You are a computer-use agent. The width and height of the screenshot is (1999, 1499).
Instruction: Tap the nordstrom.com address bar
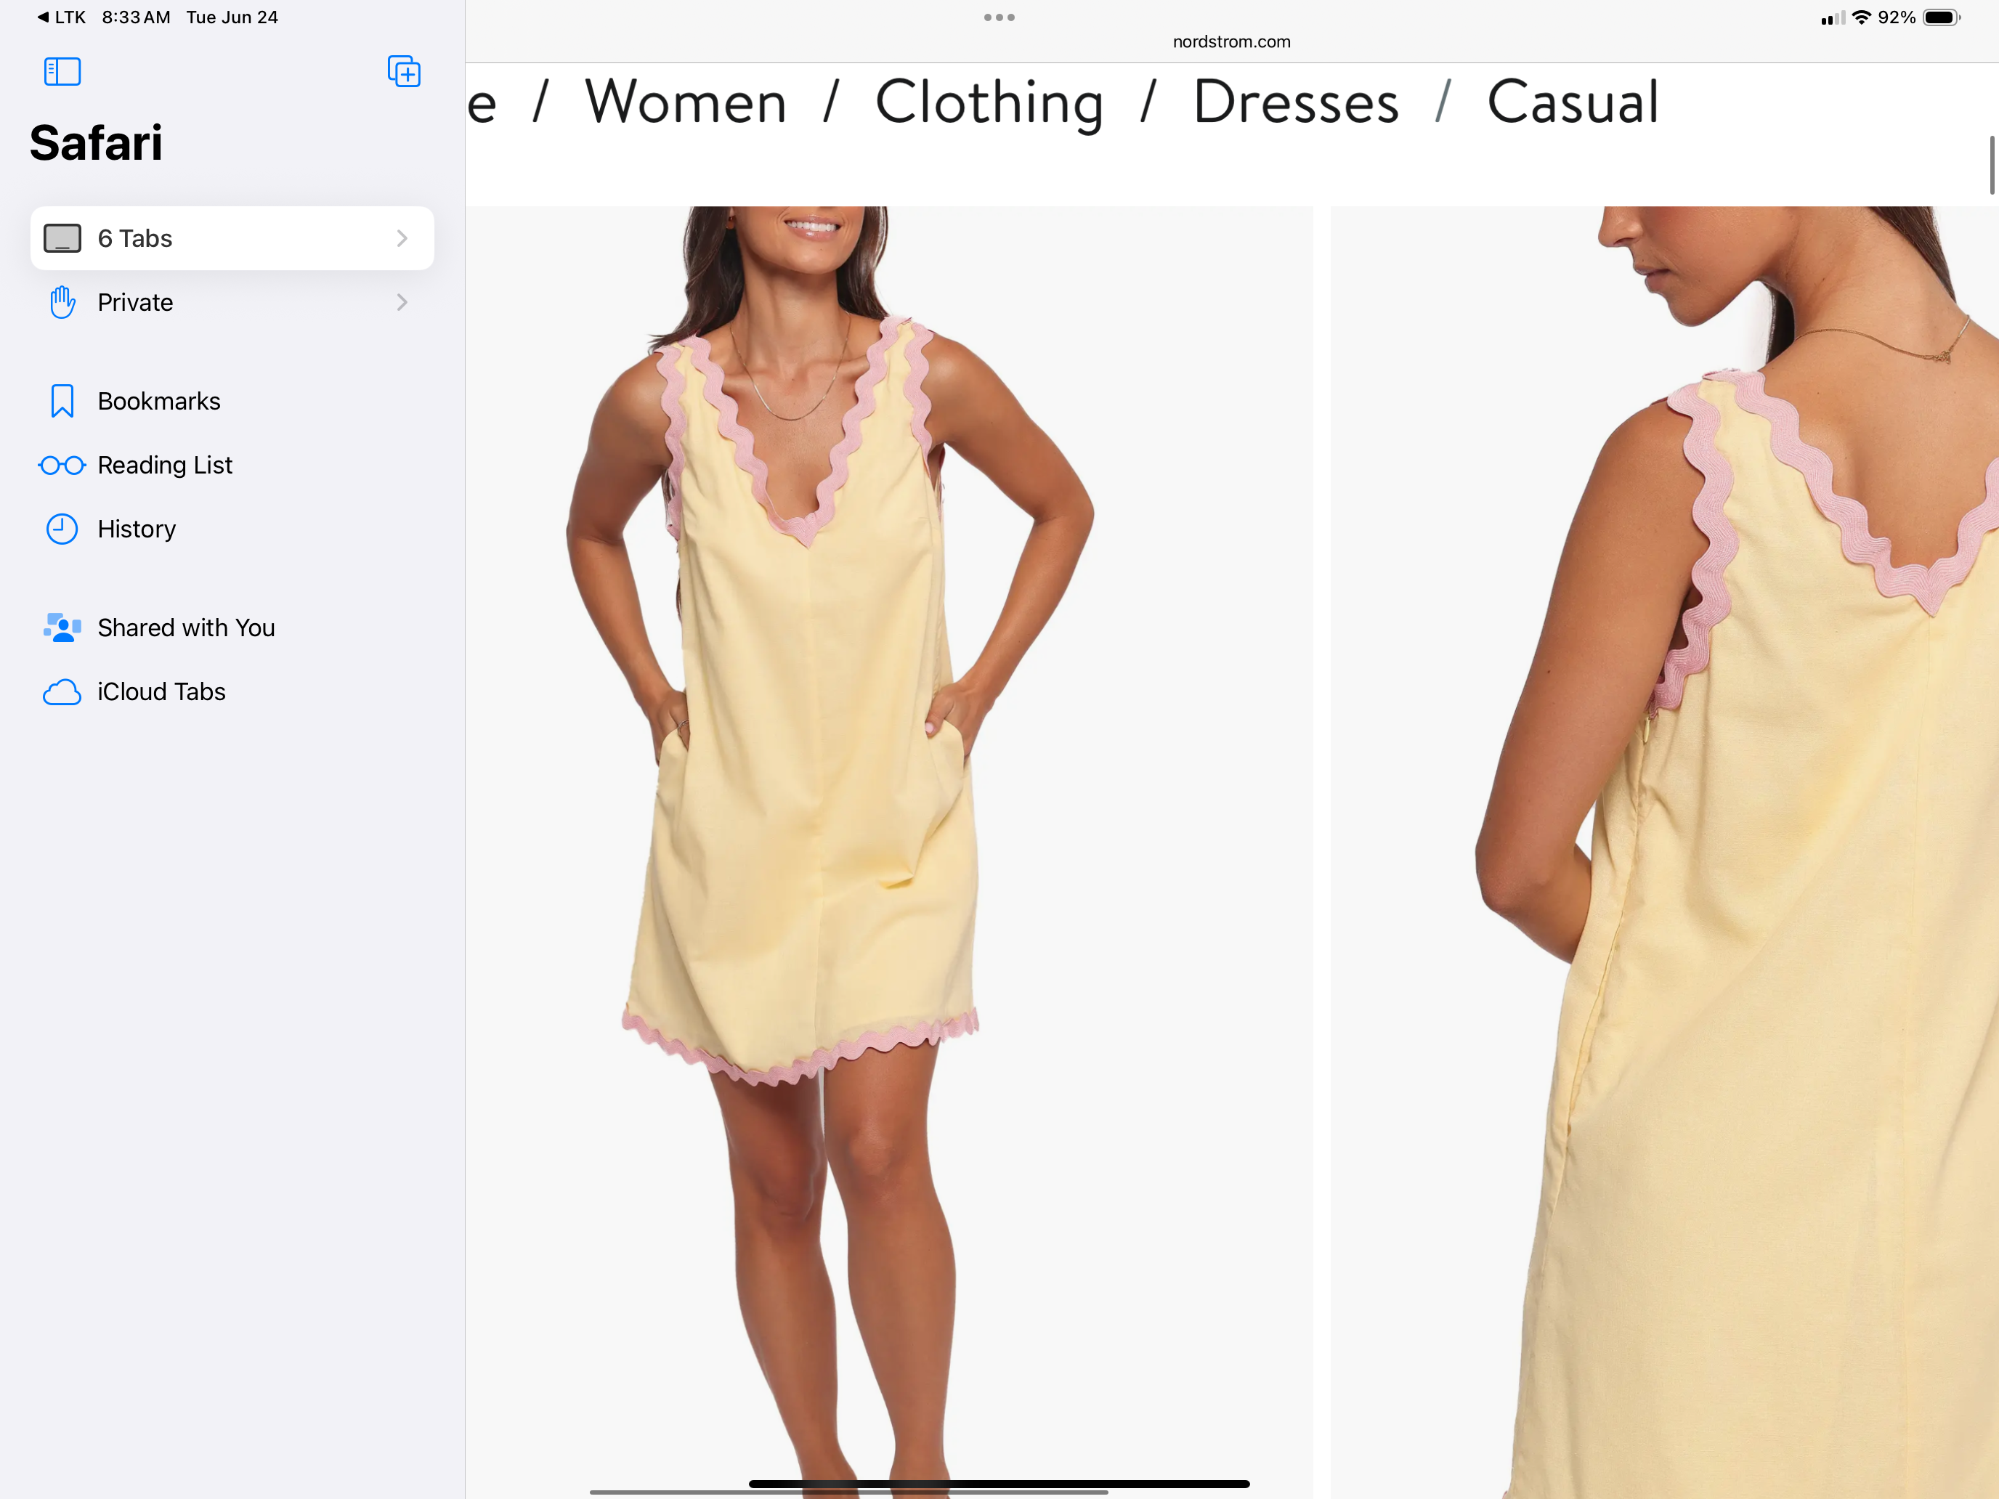(1230, 41)
